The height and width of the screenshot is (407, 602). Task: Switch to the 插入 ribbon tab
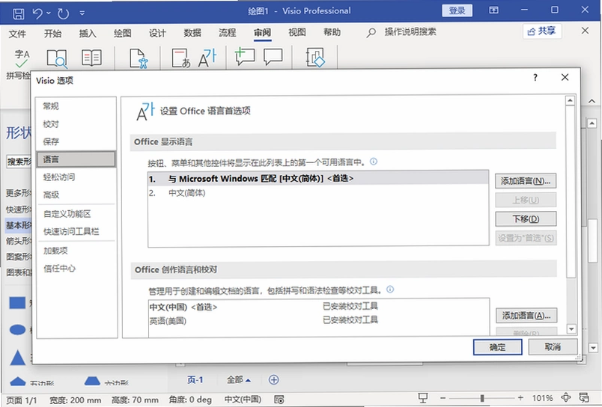(x=88, y=34)
